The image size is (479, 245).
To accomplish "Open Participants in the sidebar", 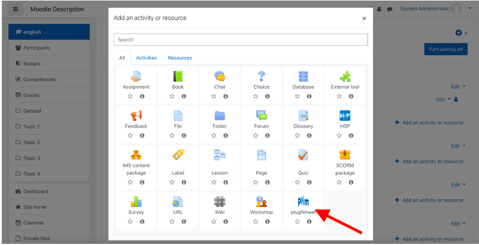I will [x=36, y=48].
